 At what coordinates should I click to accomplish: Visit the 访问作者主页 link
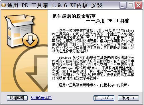tap(41, 98)
